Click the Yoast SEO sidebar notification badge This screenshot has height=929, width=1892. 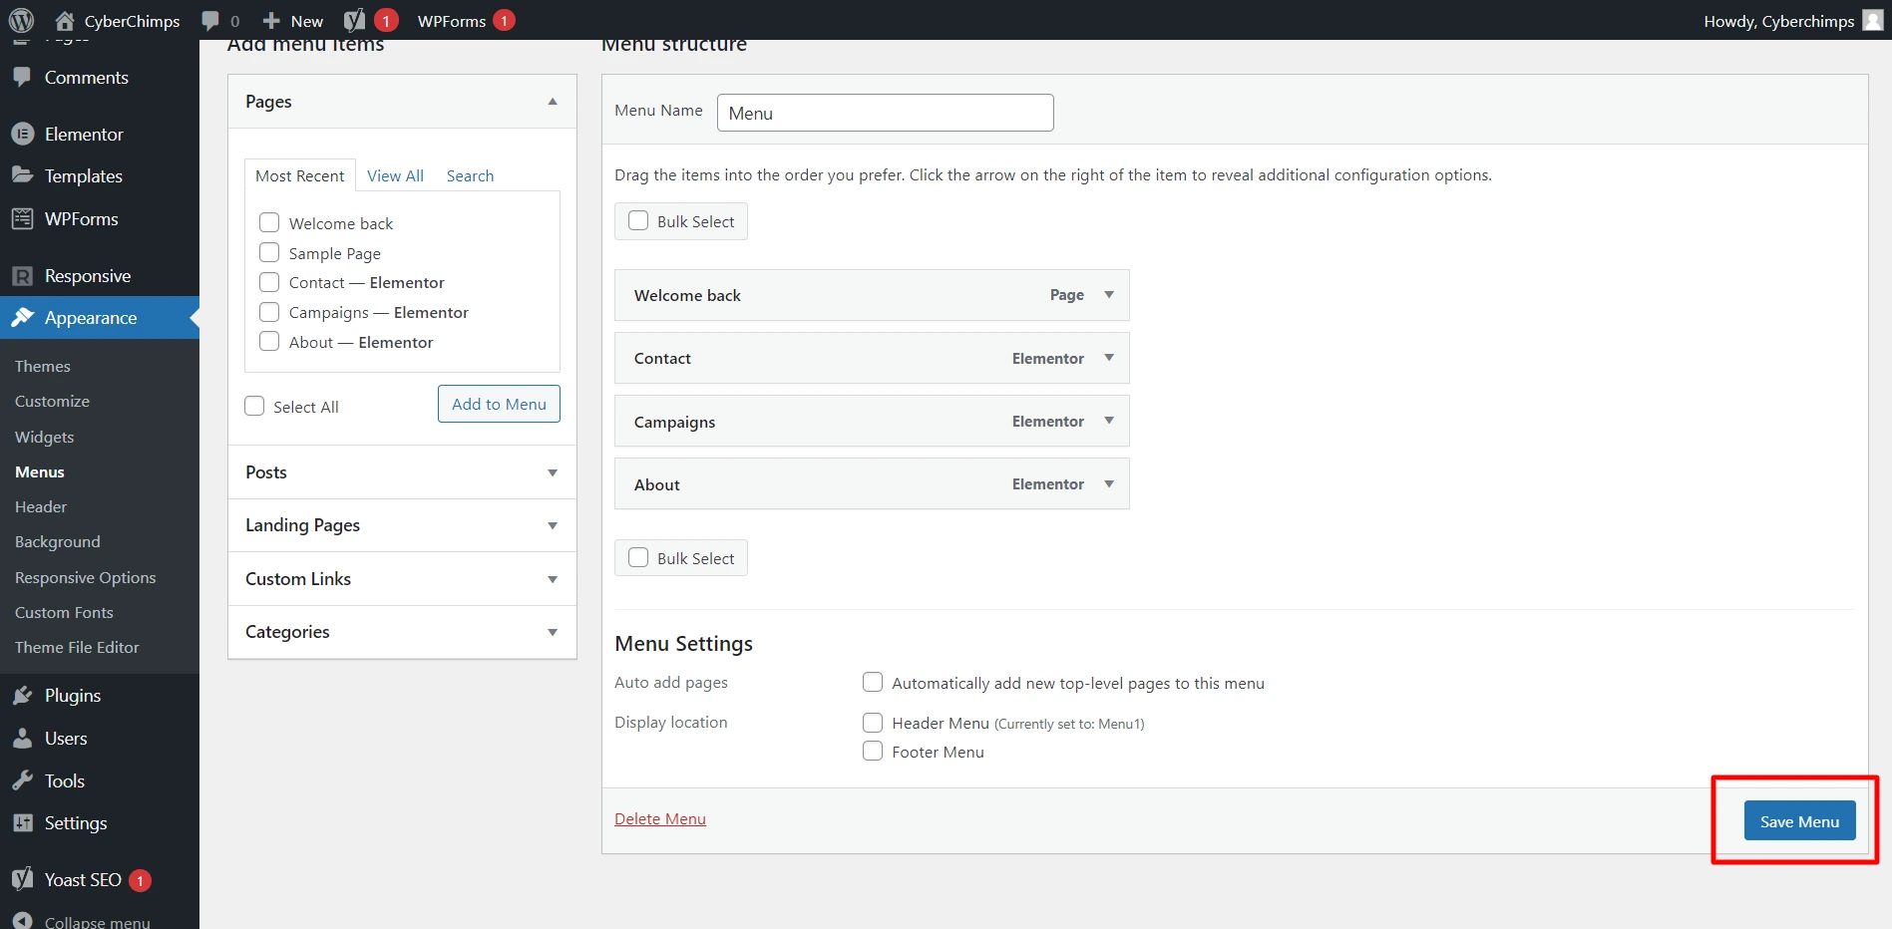[x=141, y=880]
